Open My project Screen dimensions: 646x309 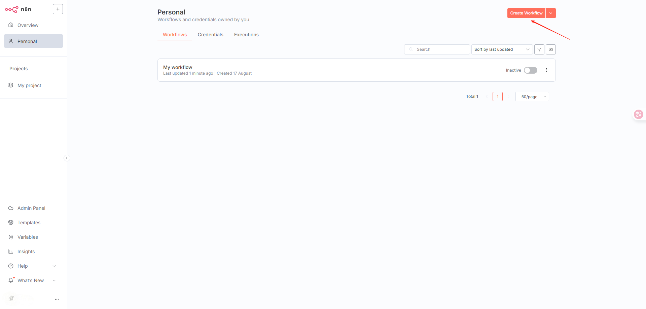pyautogui.click(x=33, y=85)
